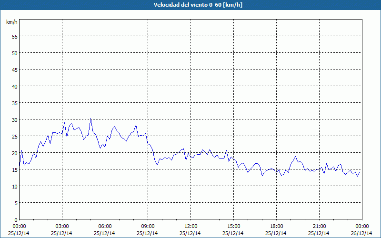
Task: Click the 03:00 time label on the x-axis
Action: click(62, 227)
